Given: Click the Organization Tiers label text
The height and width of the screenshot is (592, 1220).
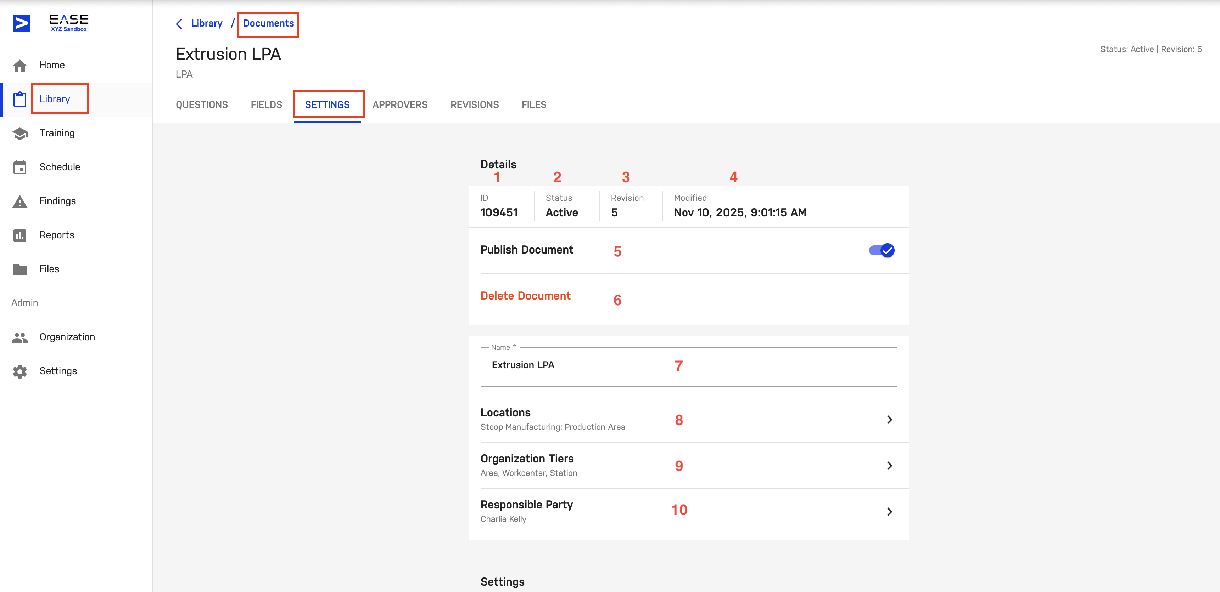Looking at the screenshot, I should [527, 459].
